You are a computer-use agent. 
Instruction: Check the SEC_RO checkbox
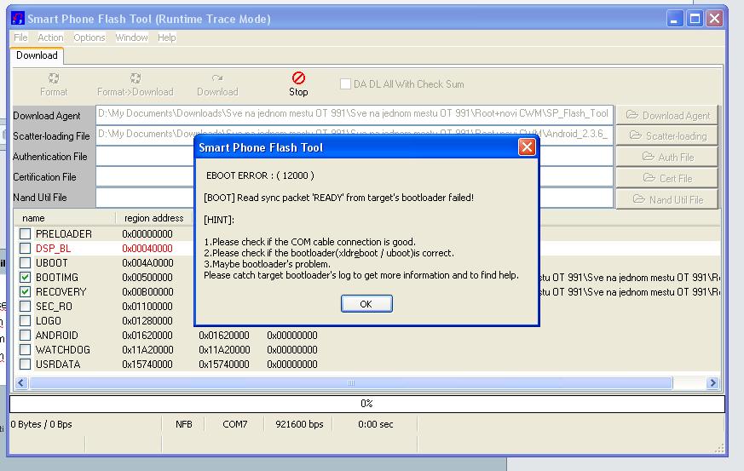[26, 307]
